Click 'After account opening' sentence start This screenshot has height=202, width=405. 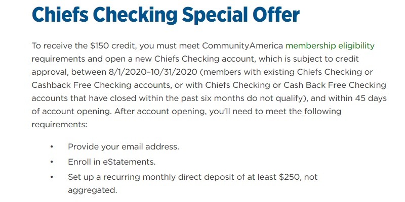point(160,112)
